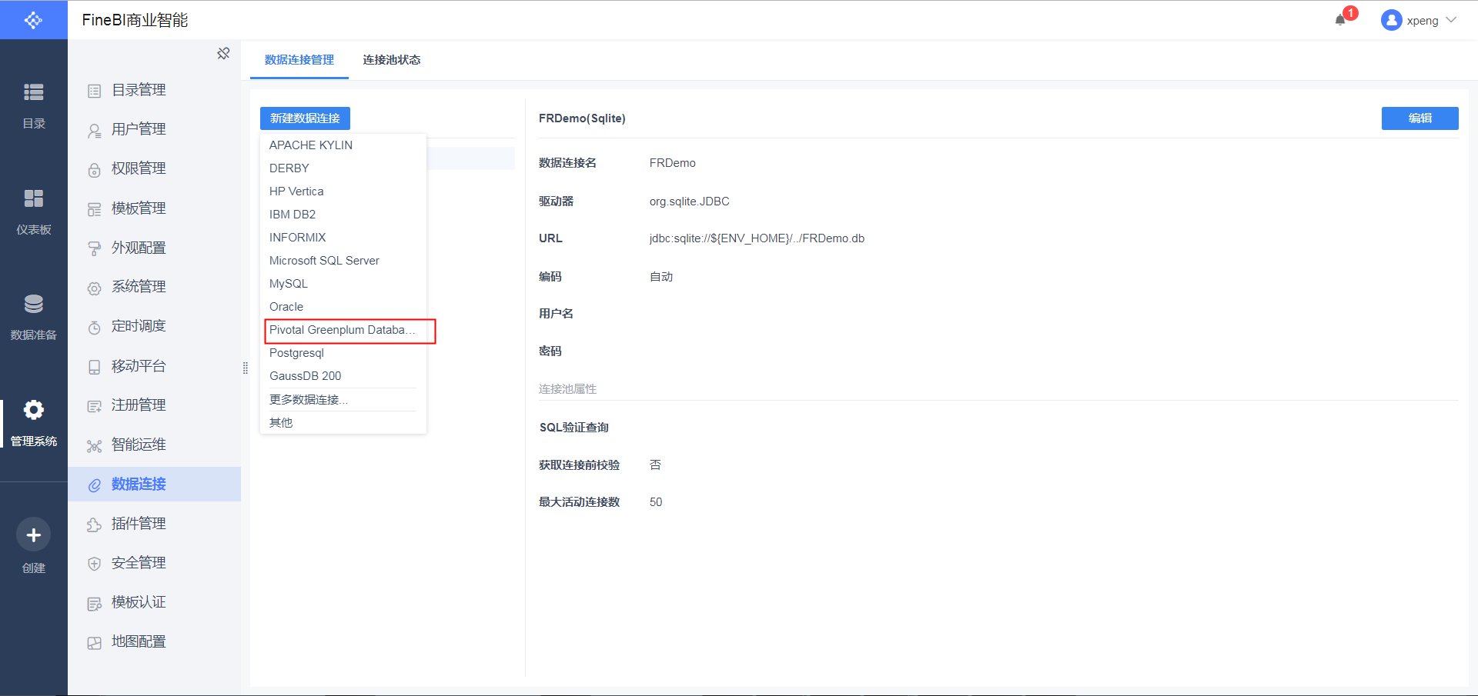This screenshot has height=696, width=1478.
Task: Click the 定时调度 clock icon
Action: [x=94, y=328]
